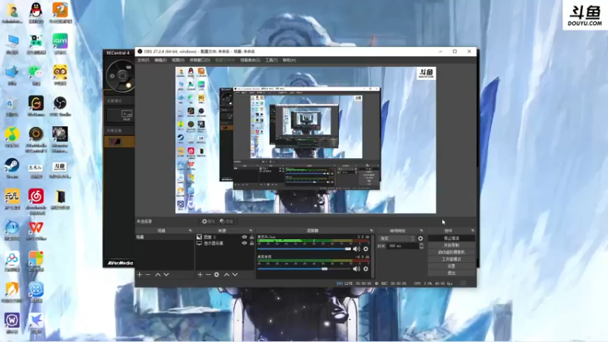Viewport: 608px width, 342px height.
Task: Move the source up in the Sources panel
Action: tap(226, 274)
